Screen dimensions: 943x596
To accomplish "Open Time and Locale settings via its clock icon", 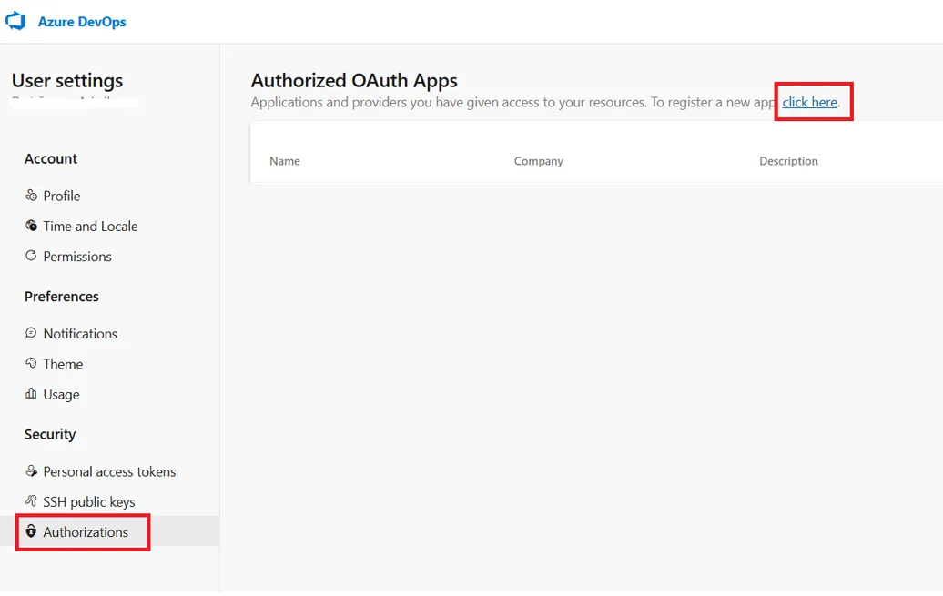I will (30, 226).
